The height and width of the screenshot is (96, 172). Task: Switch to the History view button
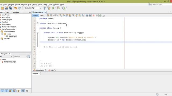coord(42,15)
